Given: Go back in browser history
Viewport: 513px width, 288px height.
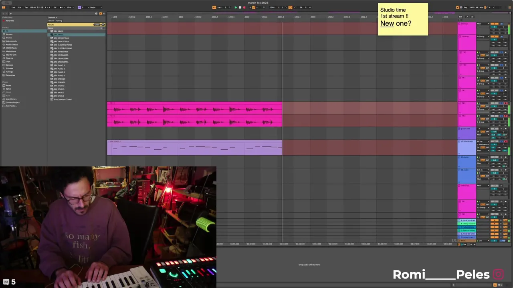Looking at the screenshot, I should coord(3,14).
